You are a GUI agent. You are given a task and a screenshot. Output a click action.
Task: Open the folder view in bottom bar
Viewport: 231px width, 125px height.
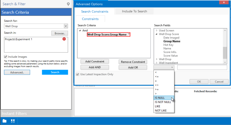pyautogui.click(x=4, y=121)
